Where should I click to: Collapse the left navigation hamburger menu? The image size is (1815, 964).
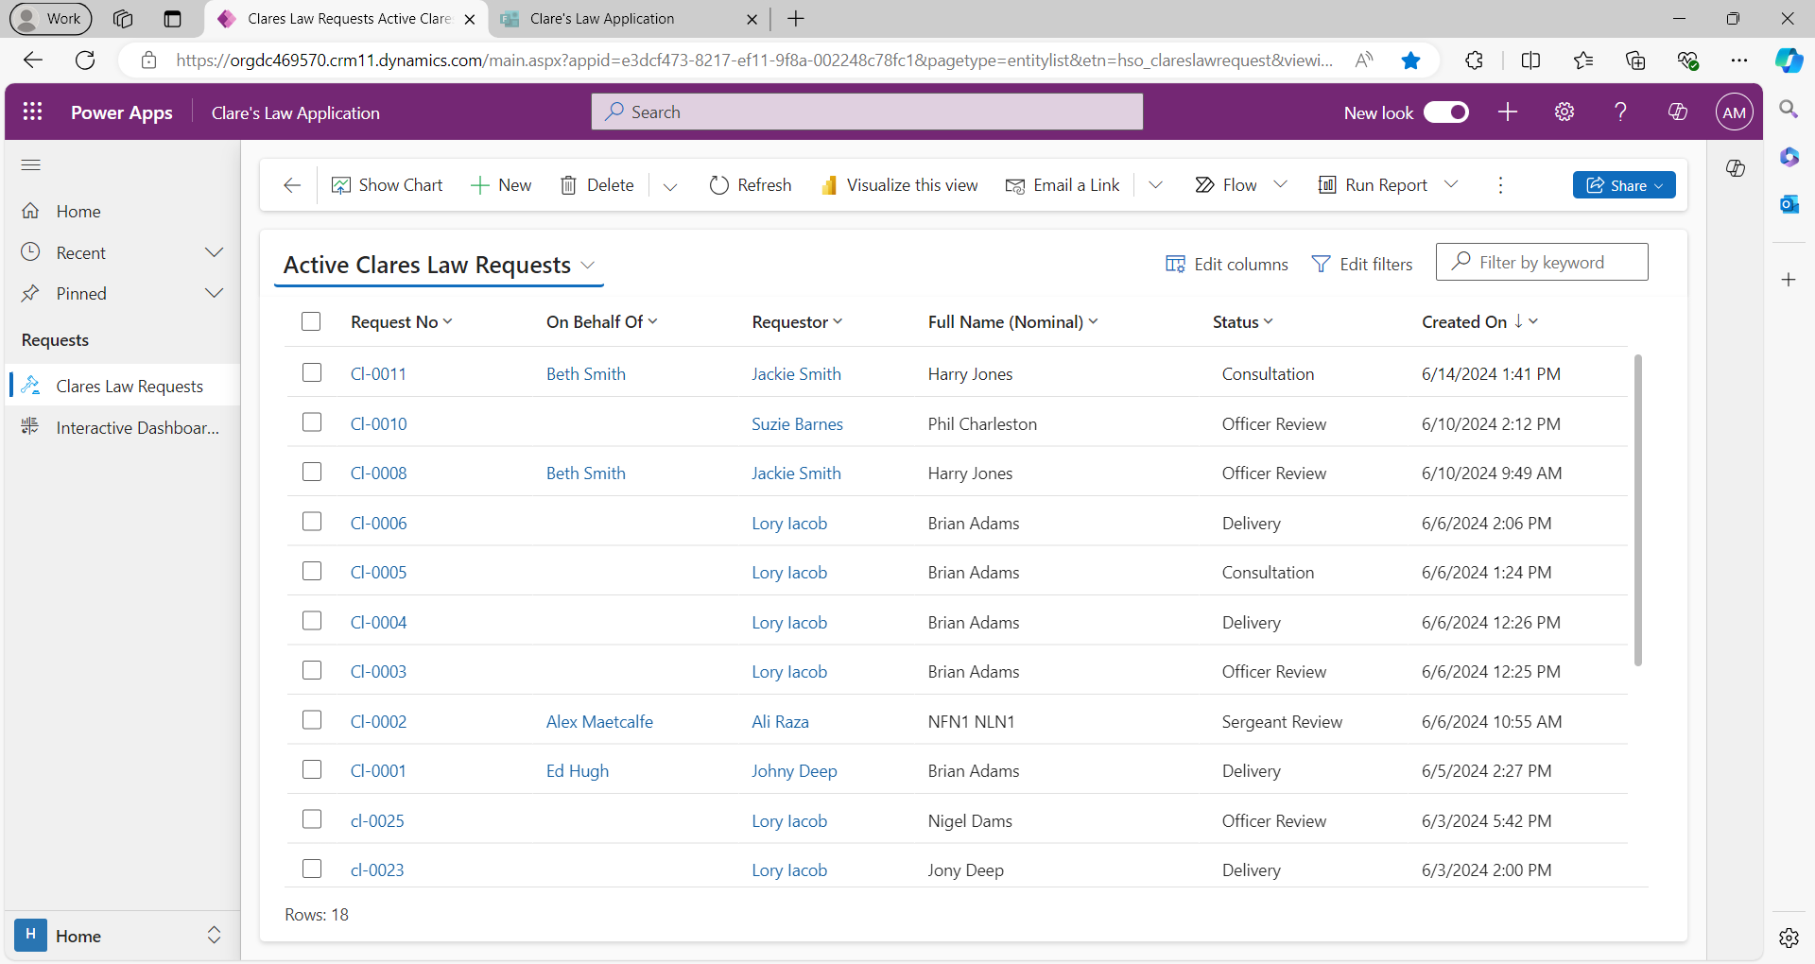click(31, 165)
